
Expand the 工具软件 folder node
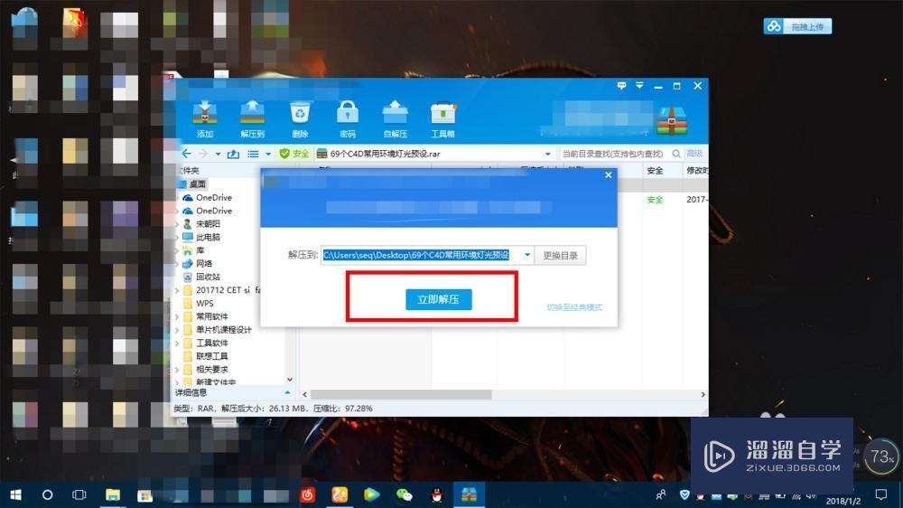coord(177,343)
